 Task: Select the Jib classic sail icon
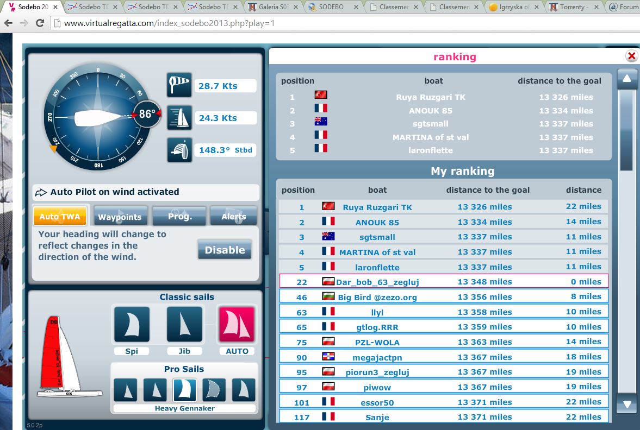tap(184, 325)
